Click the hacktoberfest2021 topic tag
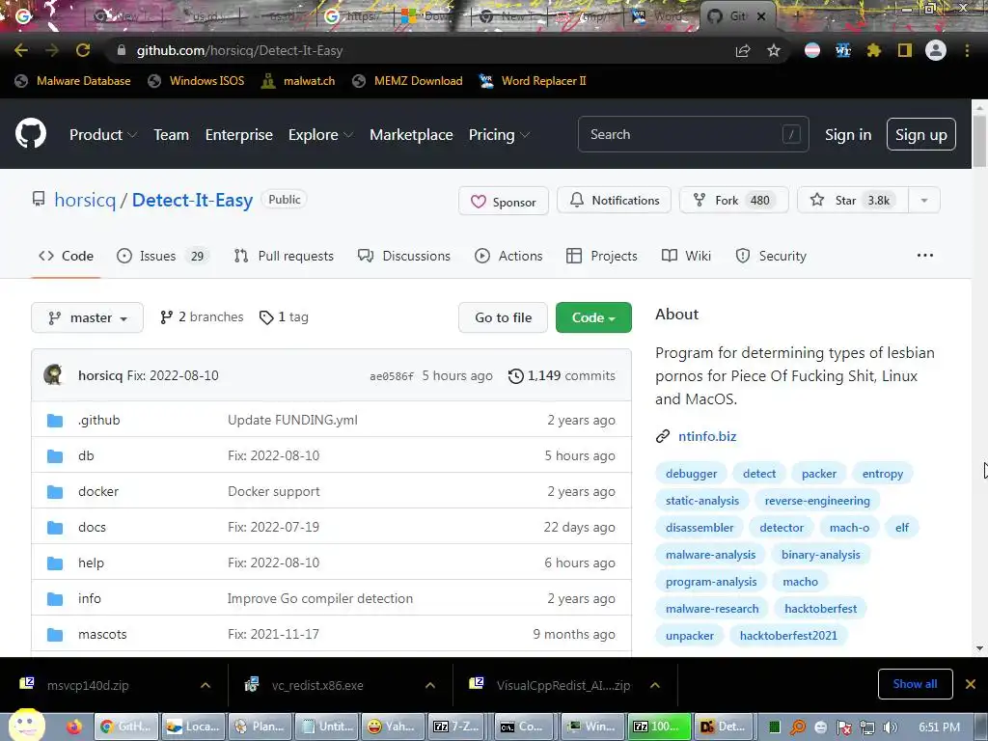 (x=788, y=636)
